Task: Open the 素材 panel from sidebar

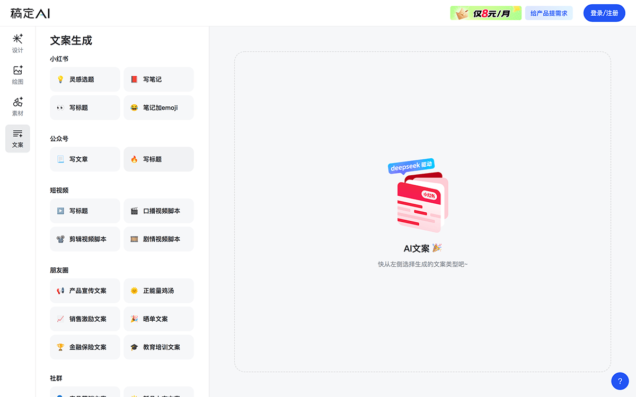Action: coord(17,106)
